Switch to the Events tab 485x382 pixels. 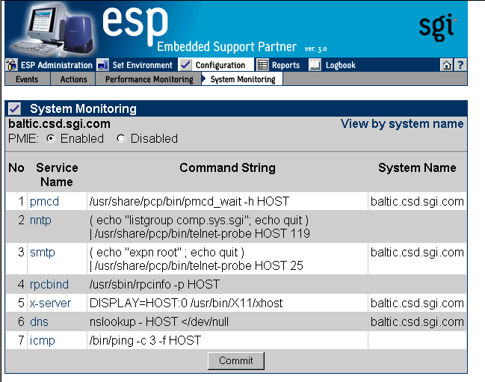(27, 79)
